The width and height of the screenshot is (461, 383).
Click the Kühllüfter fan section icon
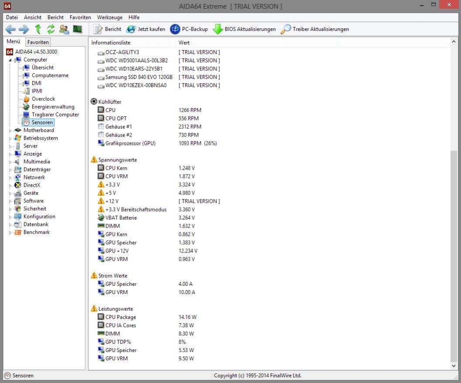click(x=94, y=102)
